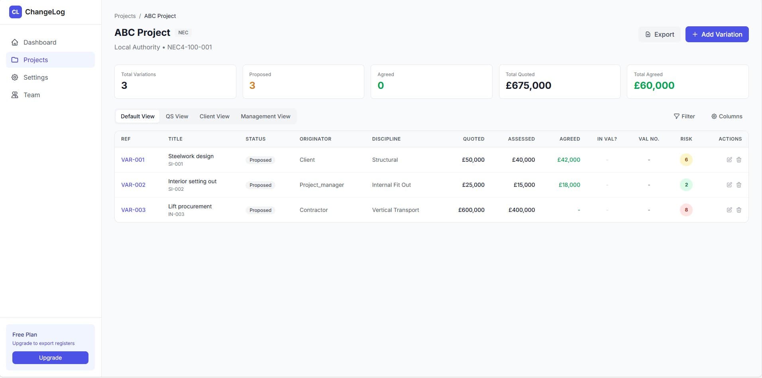Select the Client View tab
762x378 pixels.
214,116
